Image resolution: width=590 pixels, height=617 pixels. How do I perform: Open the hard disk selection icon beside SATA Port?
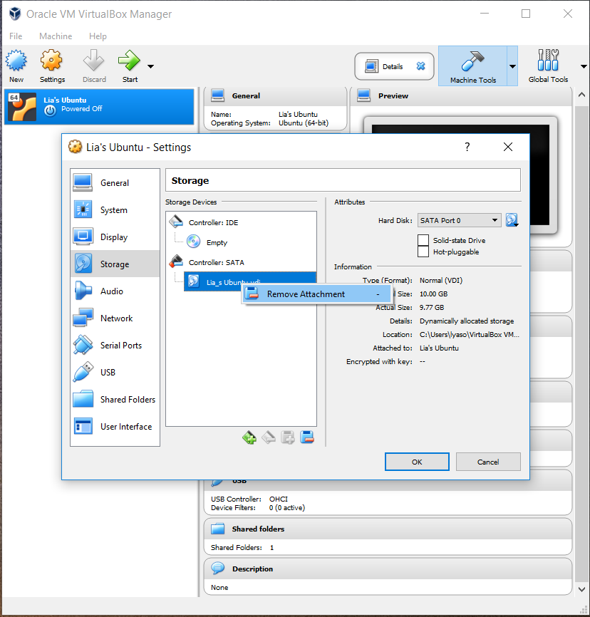[512, 220]
